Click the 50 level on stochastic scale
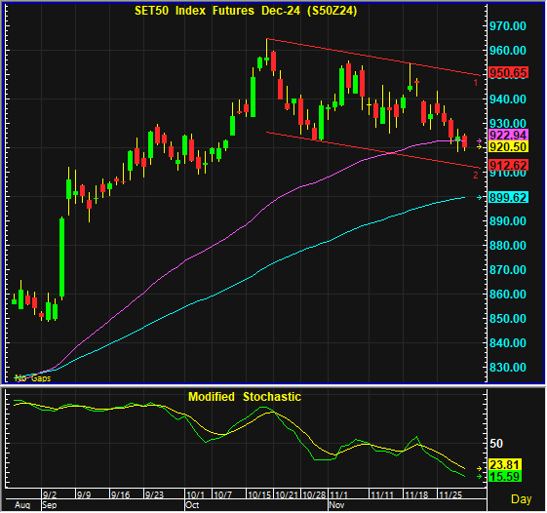 pyautogui.click(x=496, y=444)
